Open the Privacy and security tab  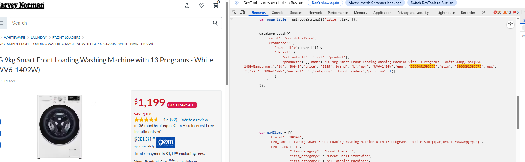(413, 13)
